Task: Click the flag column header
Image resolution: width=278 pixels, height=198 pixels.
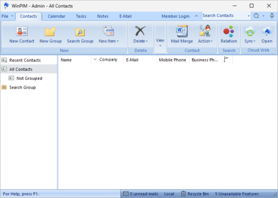Action: (x=227, y=60)
